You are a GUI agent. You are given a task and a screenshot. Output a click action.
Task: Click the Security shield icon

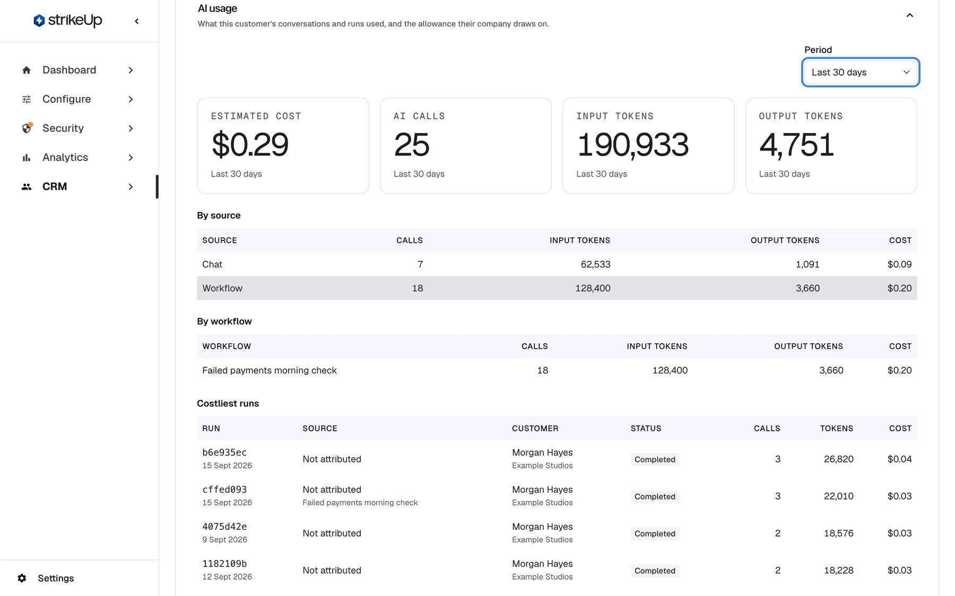(27, 128)
